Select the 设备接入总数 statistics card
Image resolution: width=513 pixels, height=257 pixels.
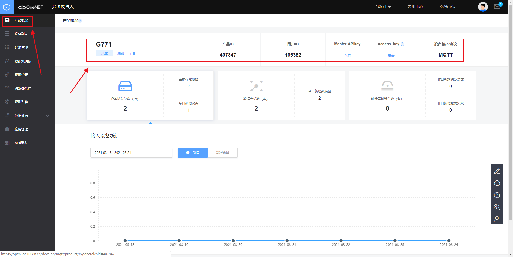(x=125, y=95)
